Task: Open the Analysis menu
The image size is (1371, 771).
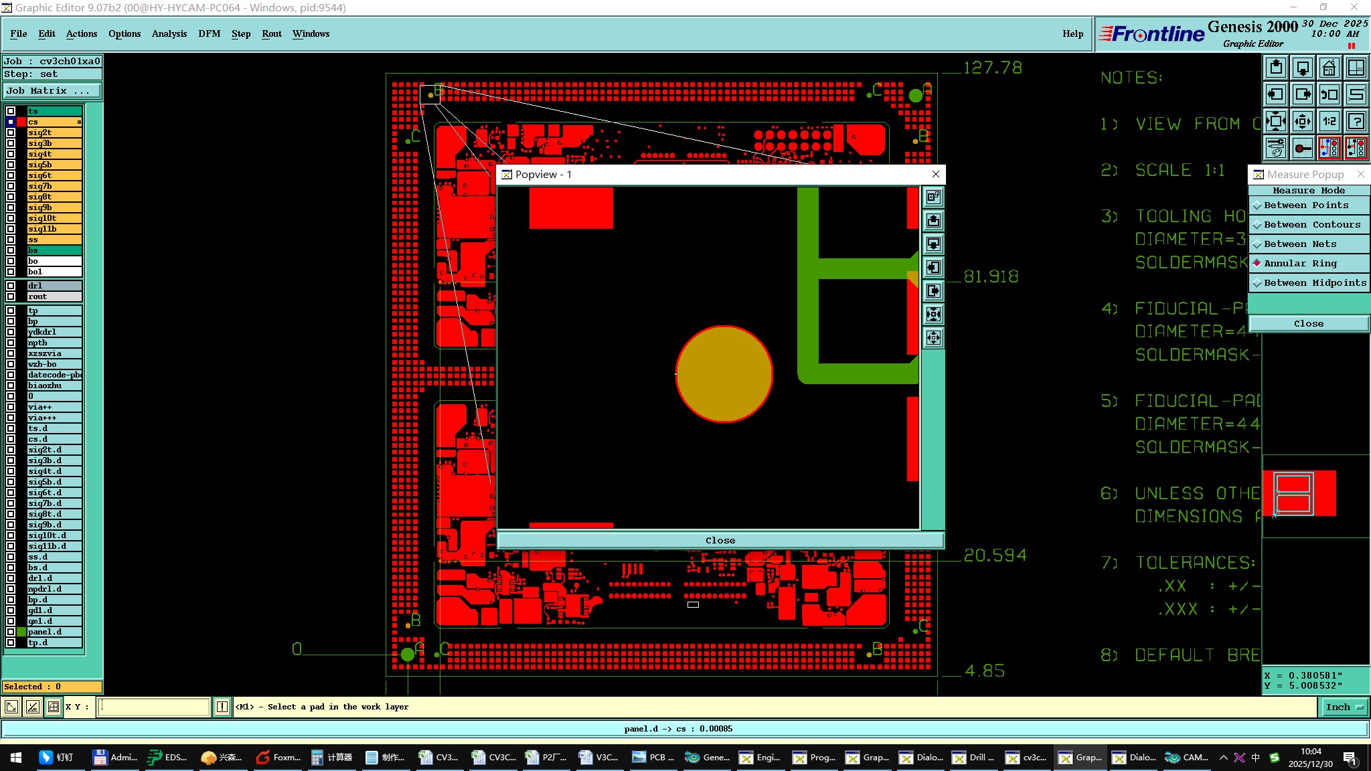Action: click(x=169, y=33)
